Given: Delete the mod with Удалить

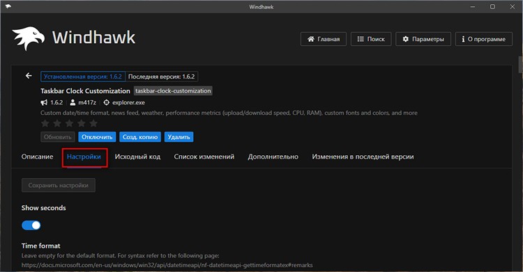Looking at the screenshot, I should 179,137.
